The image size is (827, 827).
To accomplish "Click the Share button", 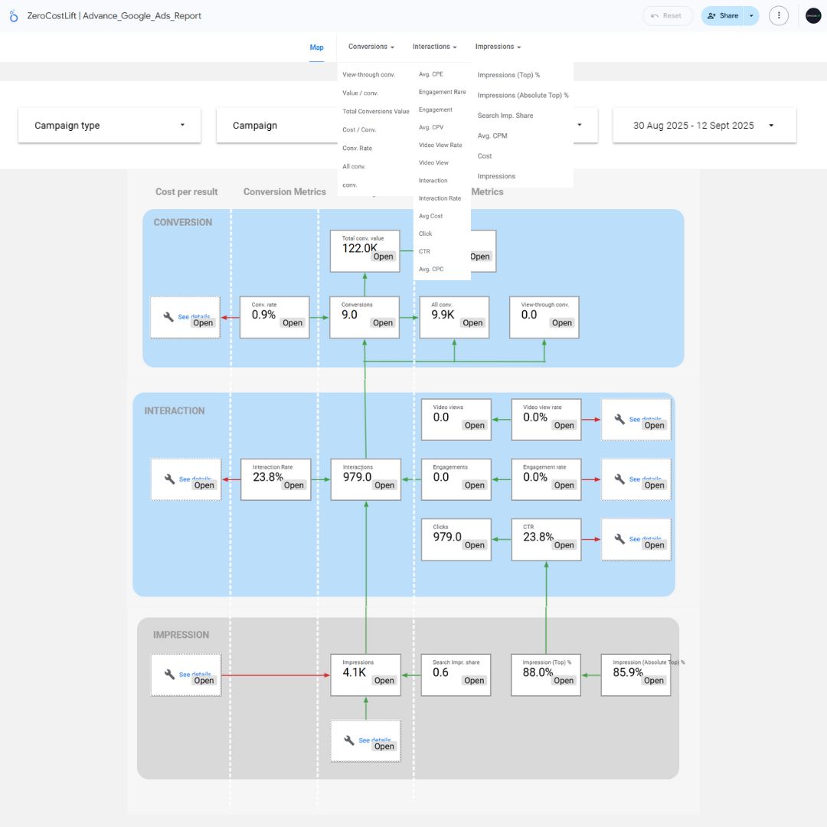I will coord(723,15).
